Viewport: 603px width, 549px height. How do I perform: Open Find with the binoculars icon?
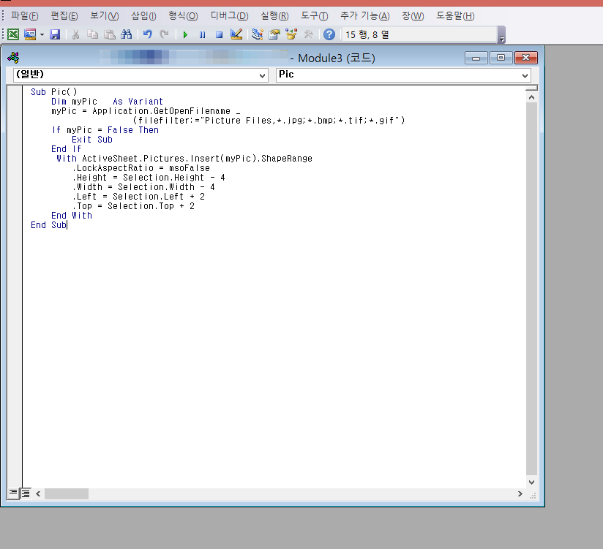126,34
